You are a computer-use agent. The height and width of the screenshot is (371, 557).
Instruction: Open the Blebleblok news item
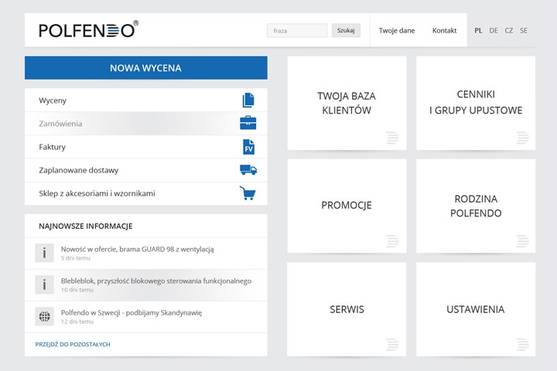tap(146, 285)
